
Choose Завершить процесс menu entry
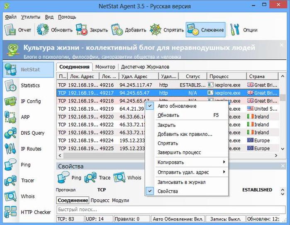point(186,152)
